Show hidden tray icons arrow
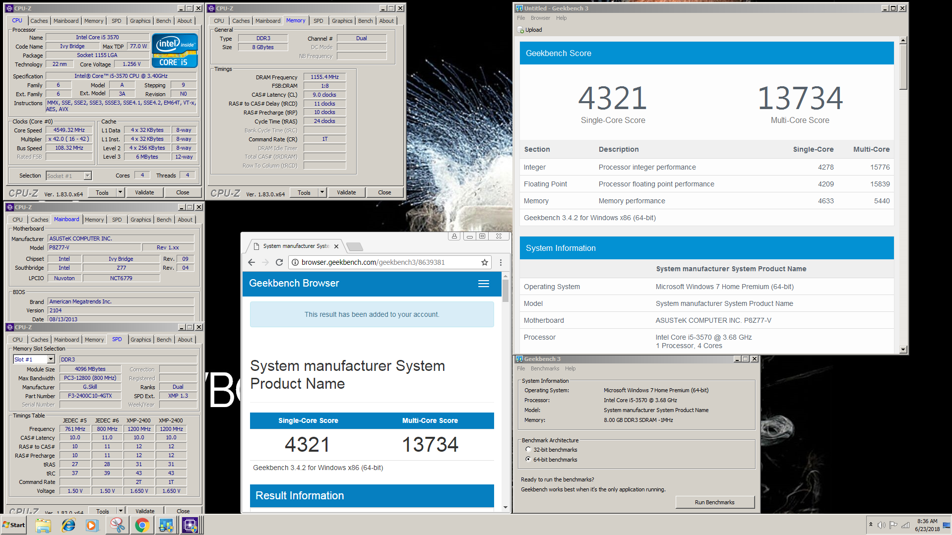This screenshot has height=535, width=952. pos(871,525)
